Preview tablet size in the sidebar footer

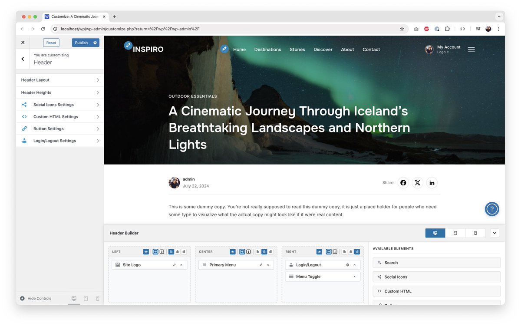click(86, 299)
